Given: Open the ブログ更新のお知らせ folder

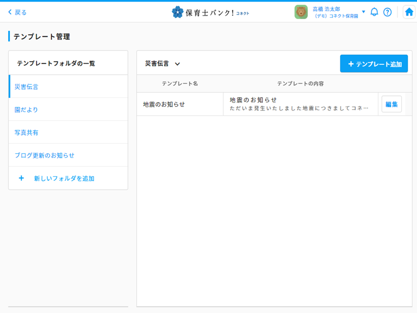Looking at the screenshot, I should point(45,155).
